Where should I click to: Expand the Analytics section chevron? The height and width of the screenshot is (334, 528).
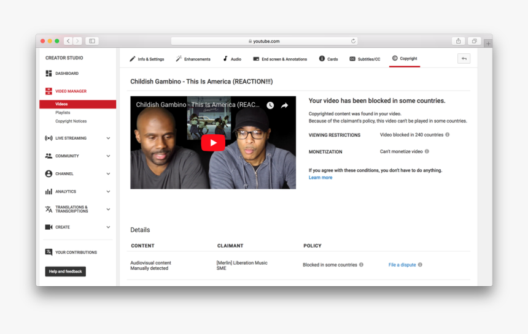click(x=108, y=192)
